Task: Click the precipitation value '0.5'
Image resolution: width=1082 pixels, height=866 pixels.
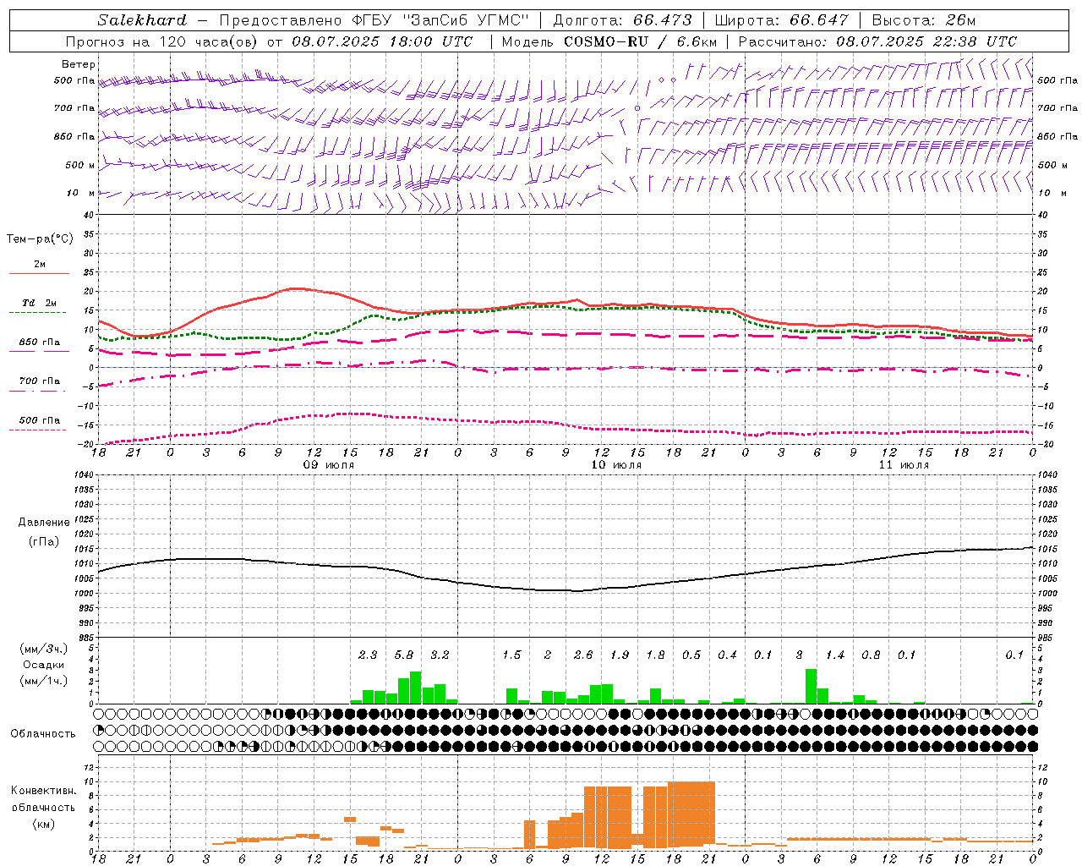Action: coord(691,655)
